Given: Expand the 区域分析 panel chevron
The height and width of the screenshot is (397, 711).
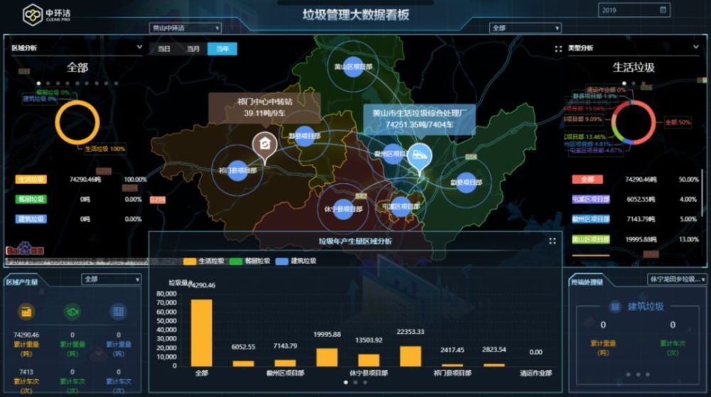Looking at the screenshot, I should click(x=139, y=48).
